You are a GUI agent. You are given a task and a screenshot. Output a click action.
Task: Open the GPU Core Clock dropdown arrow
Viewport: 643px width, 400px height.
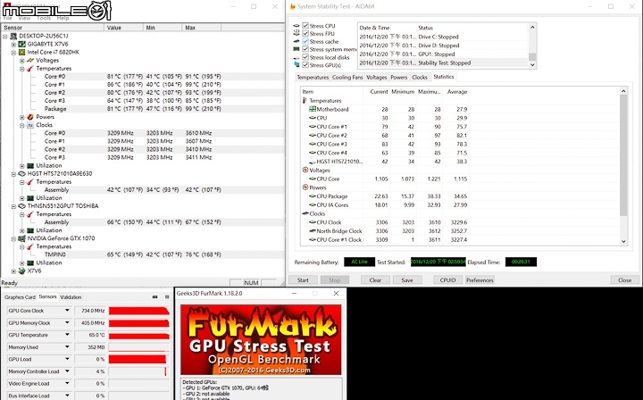click(x=67, y=311)
